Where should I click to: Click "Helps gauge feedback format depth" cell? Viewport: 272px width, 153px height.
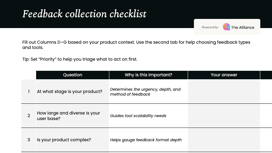[x=146, y=140]
